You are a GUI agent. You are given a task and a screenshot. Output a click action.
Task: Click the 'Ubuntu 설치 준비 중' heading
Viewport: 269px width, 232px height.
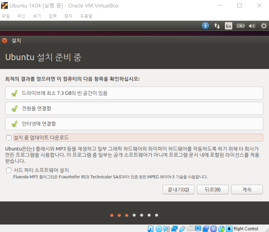(43, 57)
